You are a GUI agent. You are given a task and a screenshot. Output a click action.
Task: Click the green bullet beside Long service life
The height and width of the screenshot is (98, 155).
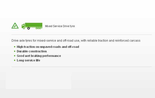[15, 60]
